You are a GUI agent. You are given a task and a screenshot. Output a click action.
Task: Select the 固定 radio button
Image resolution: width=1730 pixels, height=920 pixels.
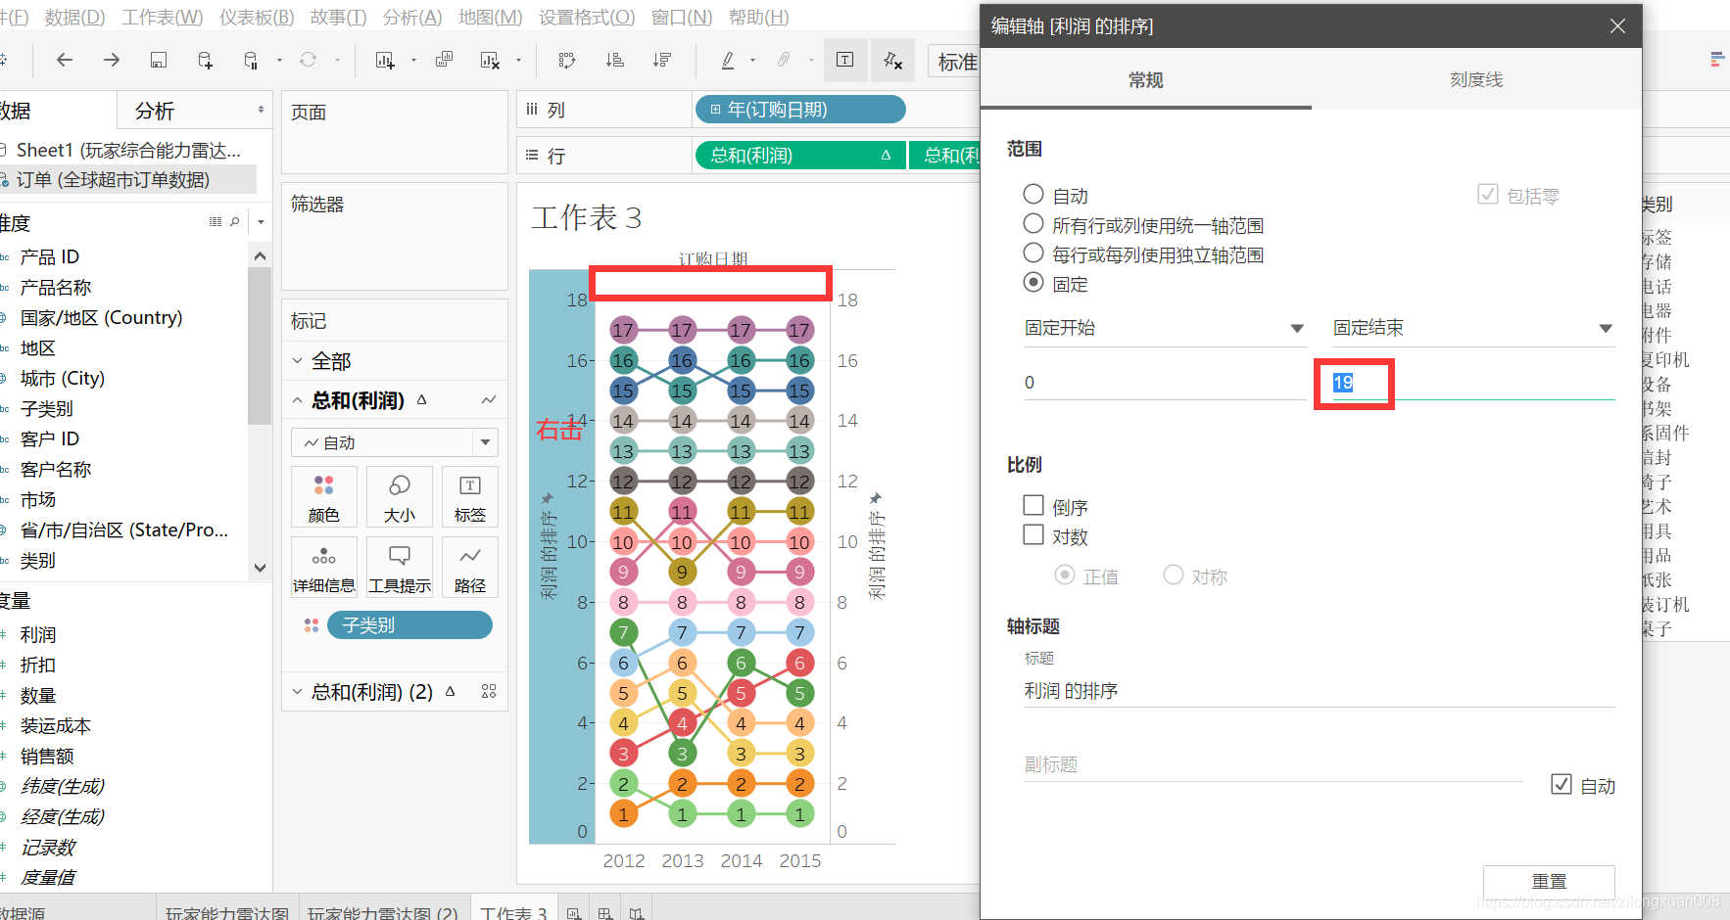[x=1033, y=283]
